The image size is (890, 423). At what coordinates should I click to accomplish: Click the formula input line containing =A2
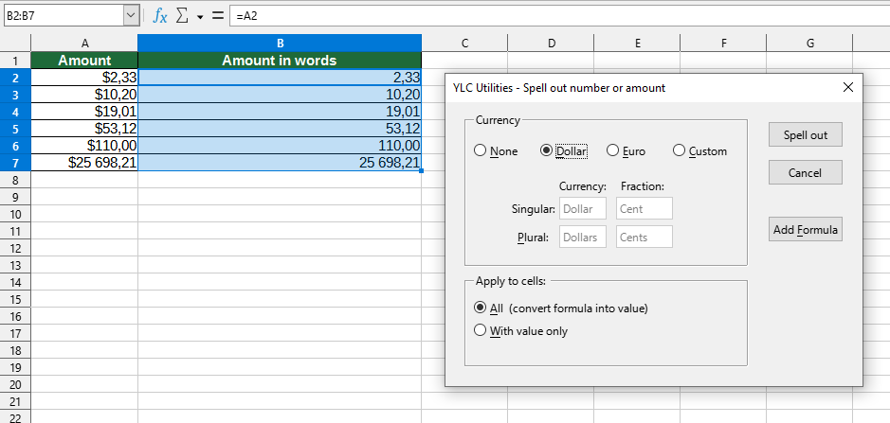(x=559, y=16)
